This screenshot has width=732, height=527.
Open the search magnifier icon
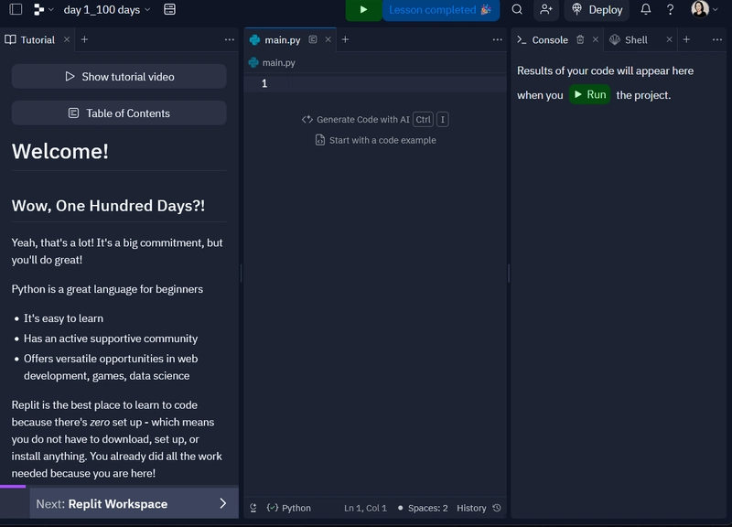517,9
